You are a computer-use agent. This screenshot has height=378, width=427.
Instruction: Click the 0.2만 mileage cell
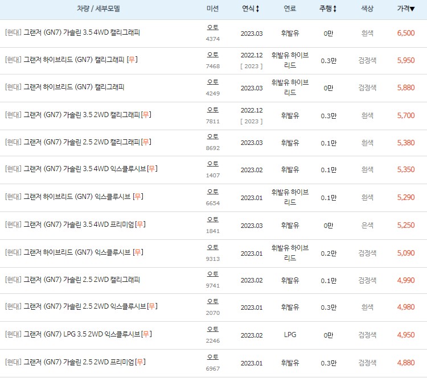[329, 254]
